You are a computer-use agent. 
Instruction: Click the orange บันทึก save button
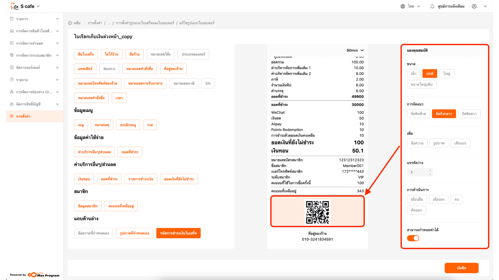tap(461, 268)
